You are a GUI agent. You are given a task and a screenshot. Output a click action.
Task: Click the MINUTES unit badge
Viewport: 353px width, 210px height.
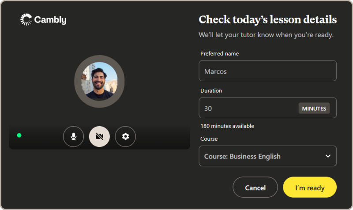pos(314,109)
